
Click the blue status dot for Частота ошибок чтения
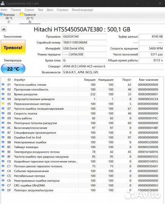[3, 85]
